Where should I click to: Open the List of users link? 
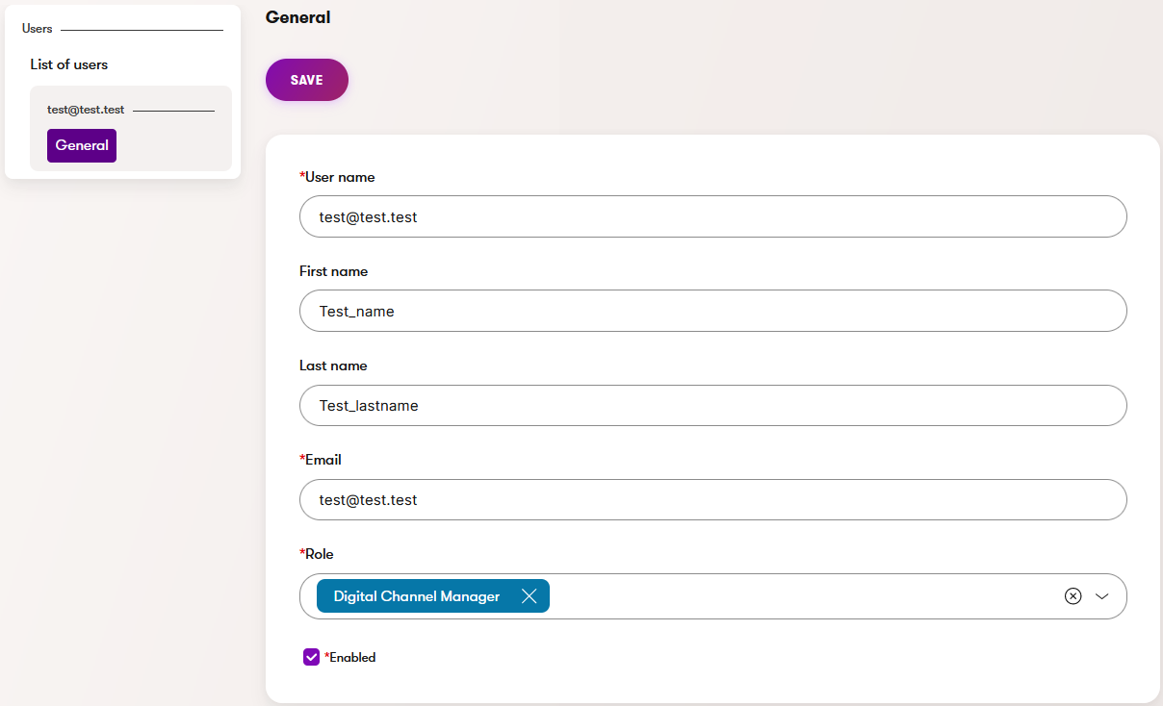tap(69, 64)
